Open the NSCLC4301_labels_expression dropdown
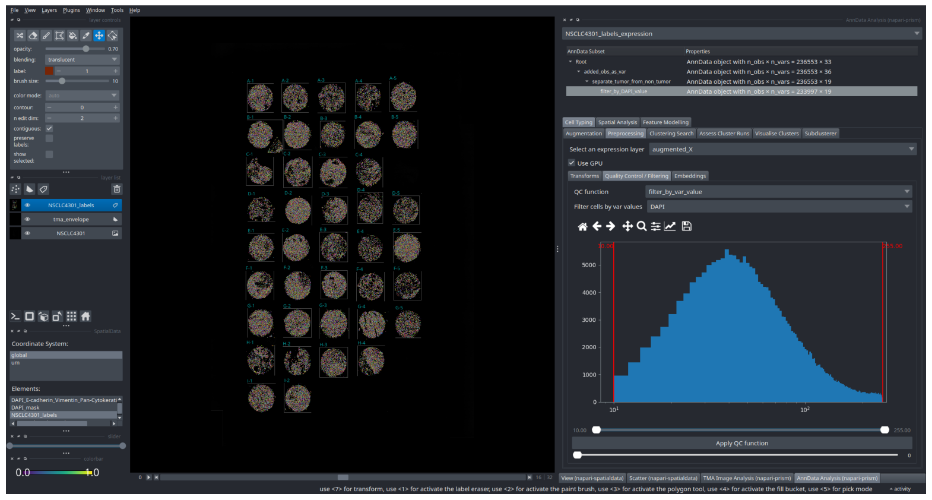Image resolution: width=932 pixels, height=500 pixels. (741, 34)
